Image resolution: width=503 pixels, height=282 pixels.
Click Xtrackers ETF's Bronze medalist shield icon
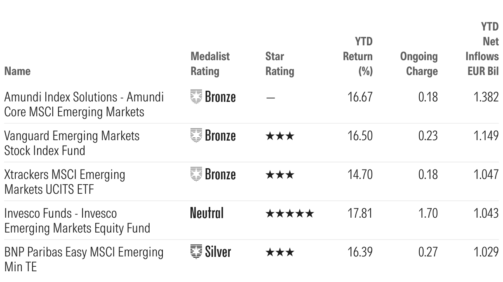196,174
